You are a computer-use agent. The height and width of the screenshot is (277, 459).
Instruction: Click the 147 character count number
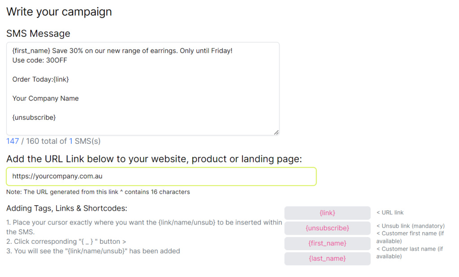click(13, 141)
